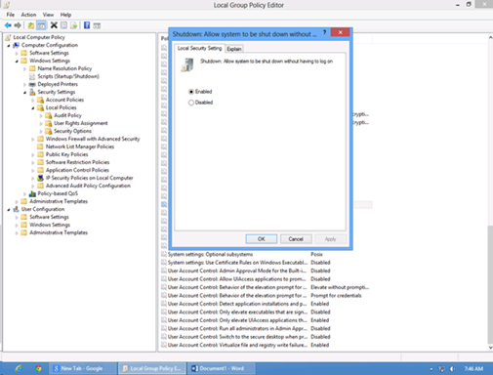The width and height of the screenshot is (493, 375).
Task: Click the Local Group Policy Editor taskbar button
Action: [152, 368]
